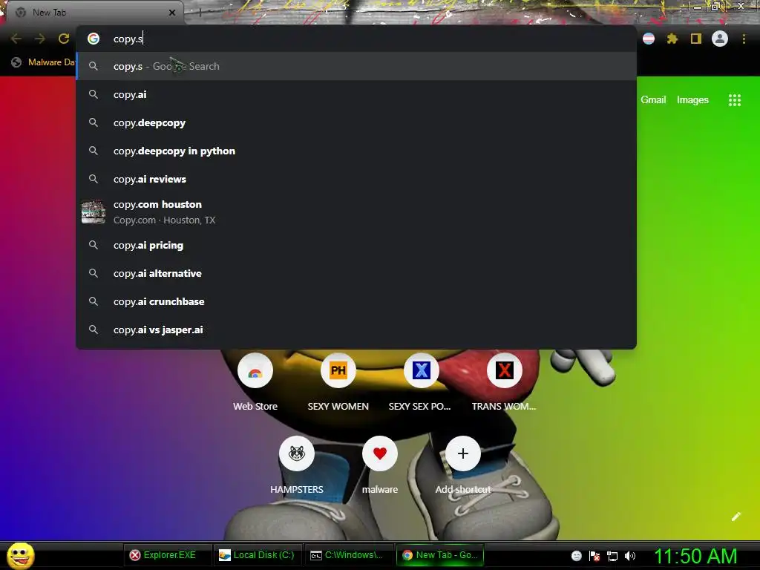Switch to New Tab - Go... taskbar button
Viewport: 760px width, 570px height.
(440, 555)
